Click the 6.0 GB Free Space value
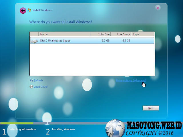The image size is (183, 137). 126,41
